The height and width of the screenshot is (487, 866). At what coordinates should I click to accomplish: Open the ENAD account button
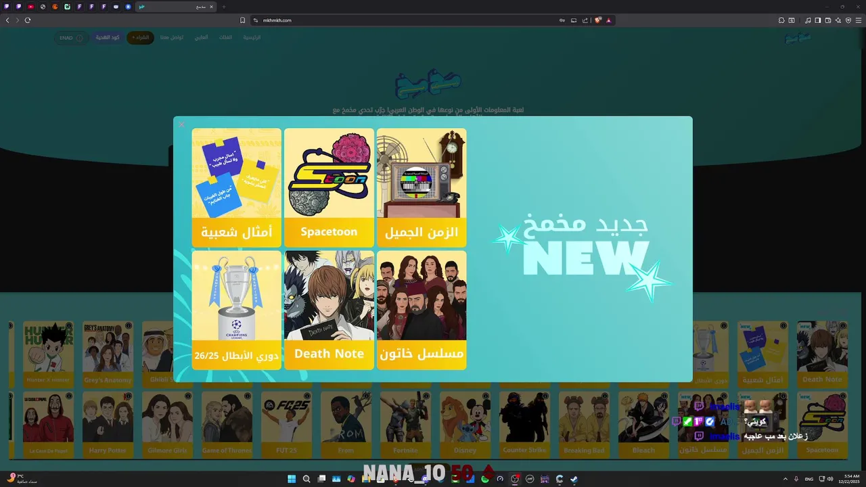pos(71,38)
